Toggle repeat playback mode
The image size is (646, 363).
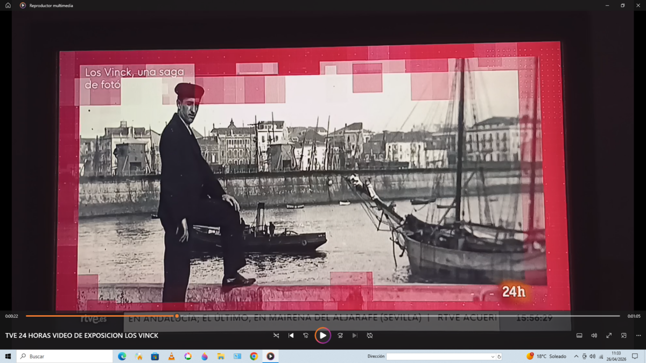click(370, 336)
